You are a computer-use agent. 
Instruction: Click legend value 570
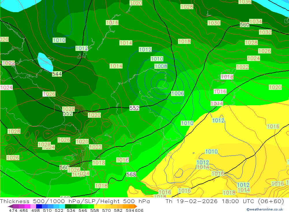pyautogui.click(x=106, y=210)
